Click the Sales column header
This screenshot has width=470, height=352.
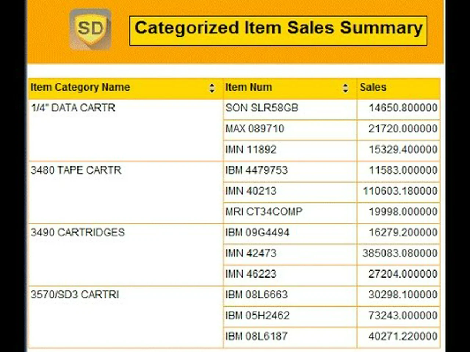(373, 87)
